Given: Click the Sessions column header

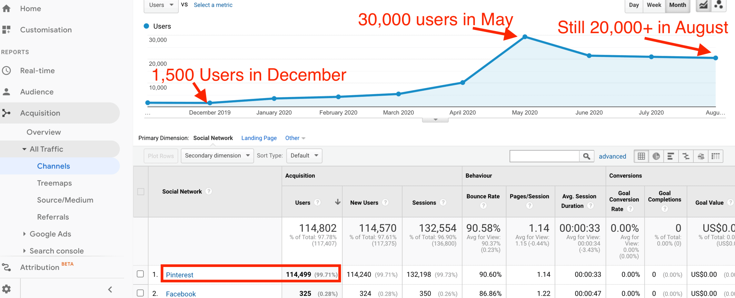Looking at the screenshot, I should tap(424, 203).
